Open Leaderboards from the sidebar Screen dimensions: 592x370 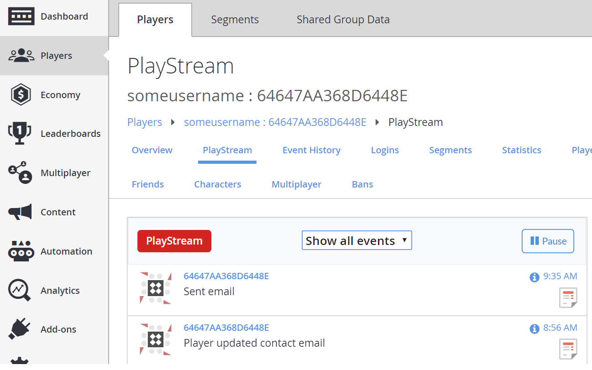[x=21, y=133]
